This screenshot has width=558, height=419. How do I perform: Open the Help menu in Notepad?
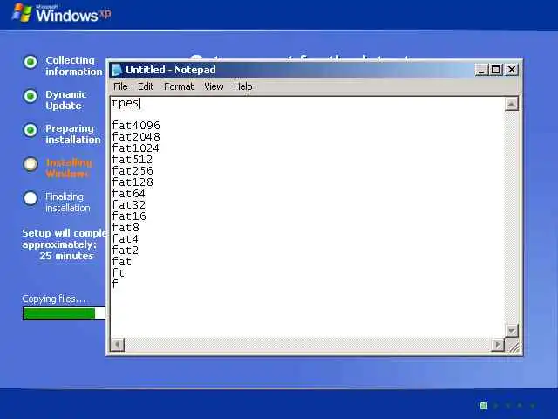coord(242,86)
